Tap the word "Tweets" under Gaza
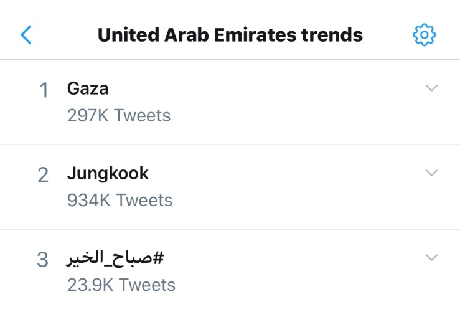Viewport: 460px width, 312px height. pos(142,115)
